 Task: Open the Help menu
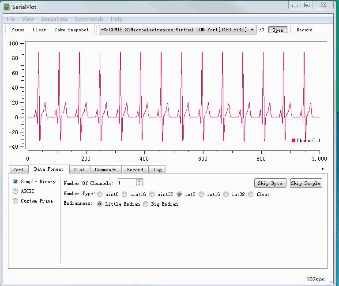click(117, 19)
